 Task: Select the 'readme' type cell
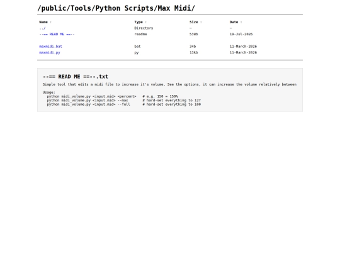(x=140, y=34)
